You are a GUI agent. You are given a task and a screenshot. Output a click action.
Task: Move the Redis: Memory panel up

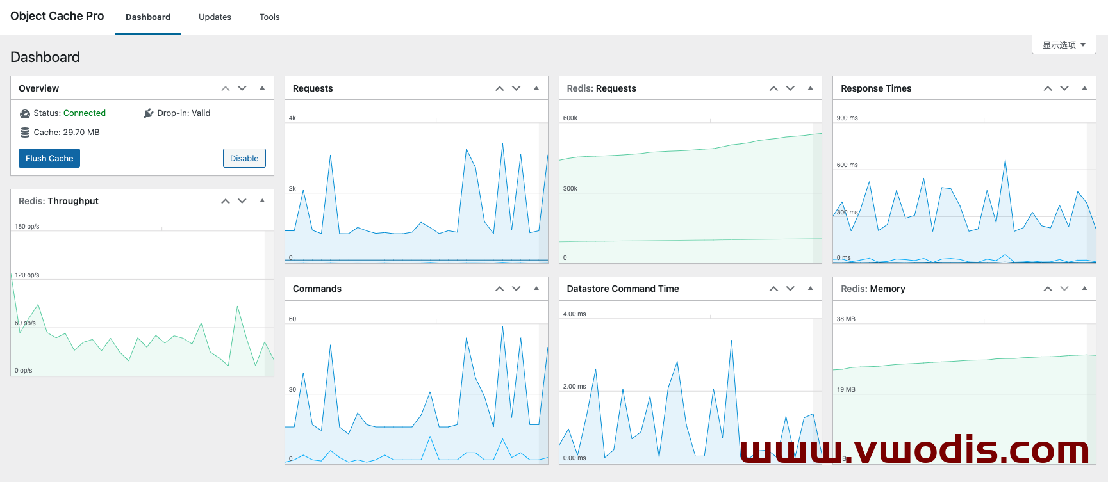[1048, 289]
